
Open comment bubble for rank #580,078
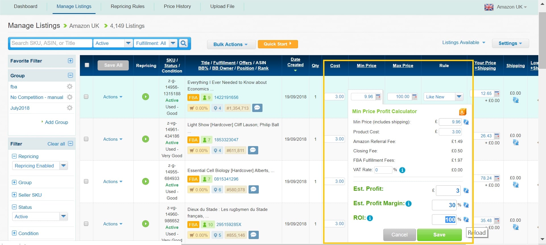point(254,189)
